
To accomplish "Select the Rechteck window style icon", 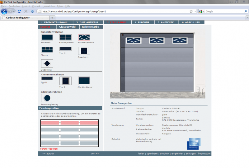I will coord(47,37).
